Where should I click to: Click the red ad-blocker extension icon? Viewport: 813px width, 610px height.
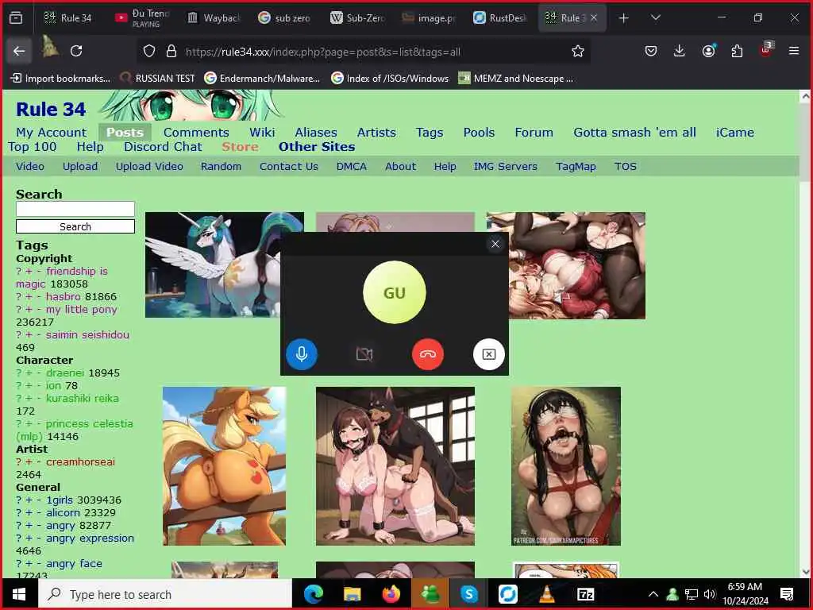766,50
